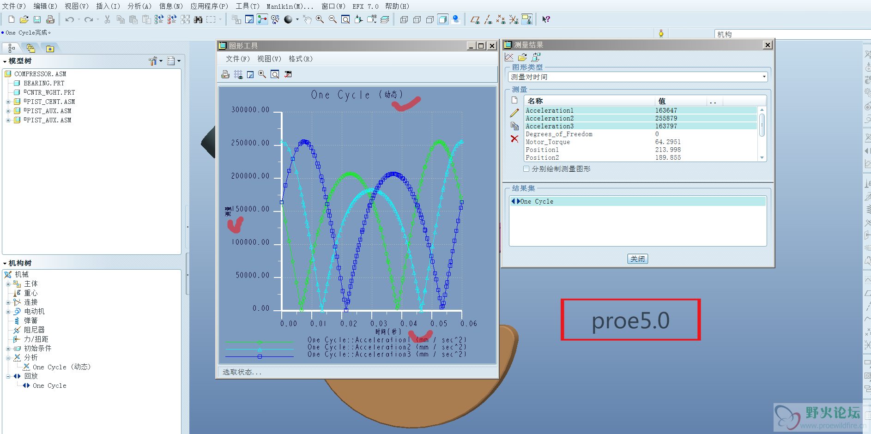Toggle the spin center icon

(262, 19)
